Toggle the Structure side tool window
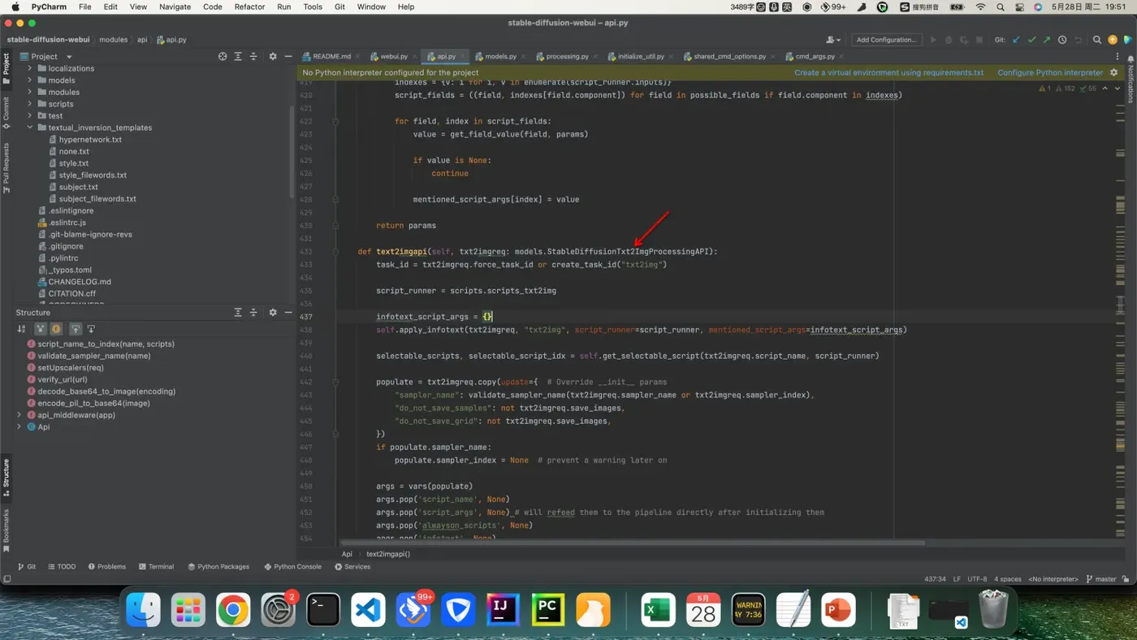Screen dimensions: 1137x640 tap(6, 478)
